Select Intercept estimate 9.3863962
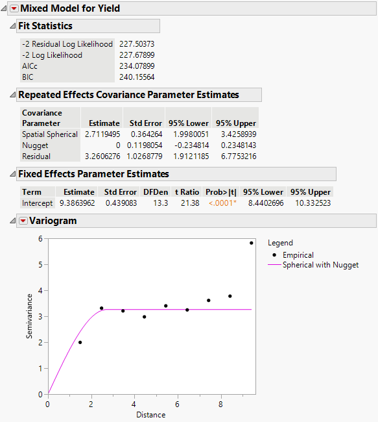378x422 pixels. (x=77, y=203)
